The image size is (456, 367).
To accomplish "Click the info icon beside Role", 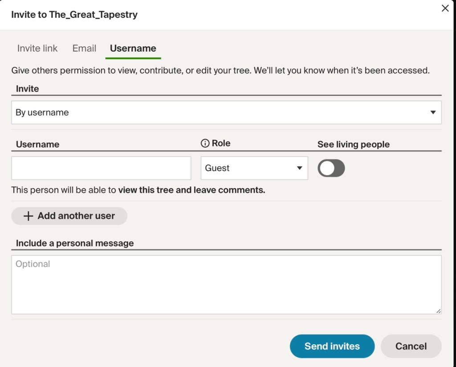I will click(x=205, y=143).
